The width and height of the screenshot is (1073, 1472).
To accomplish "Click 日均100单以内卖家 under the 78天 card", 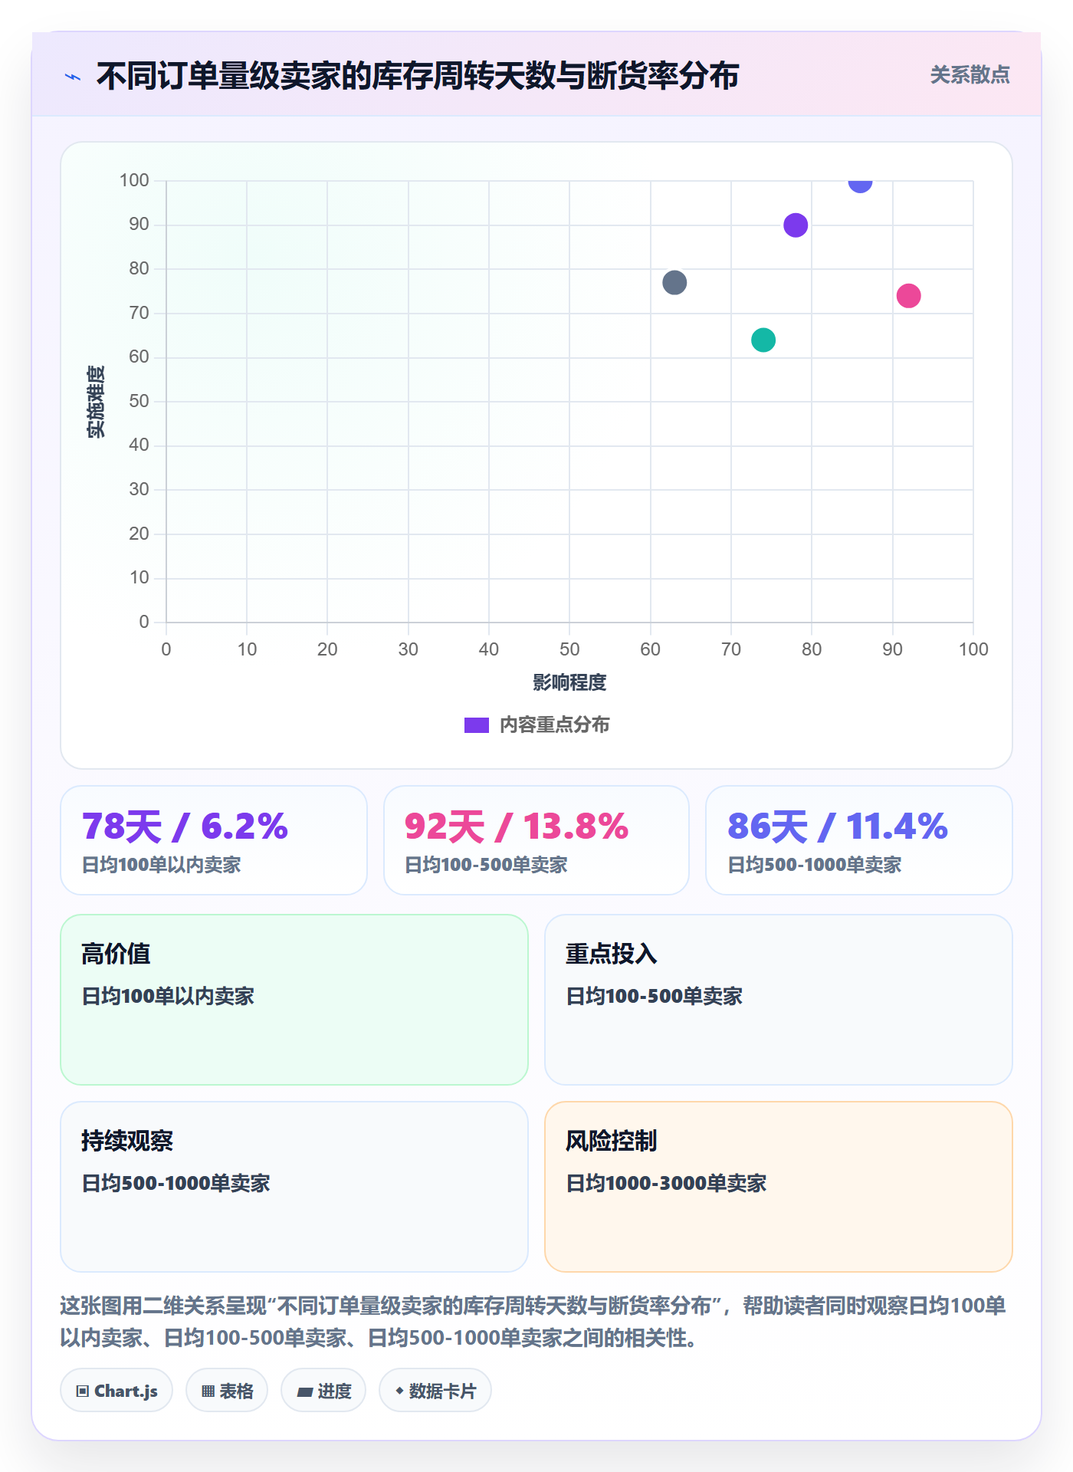I will pyautogui.click(x=162, y=865).
